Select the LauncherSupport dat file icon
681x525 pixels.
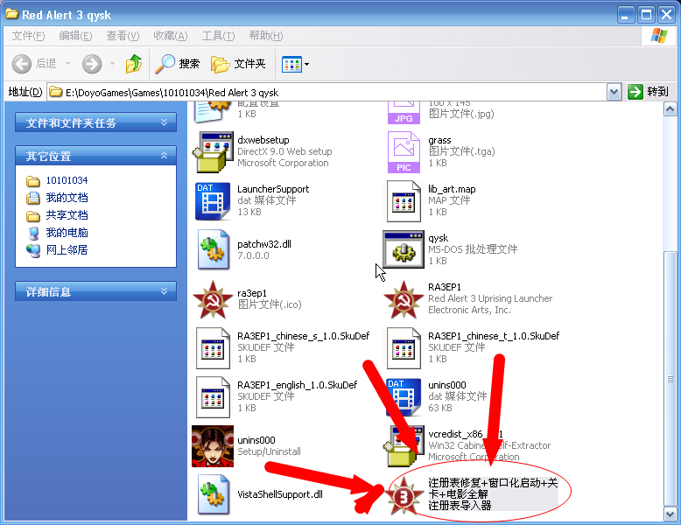(x=213, y=201)
